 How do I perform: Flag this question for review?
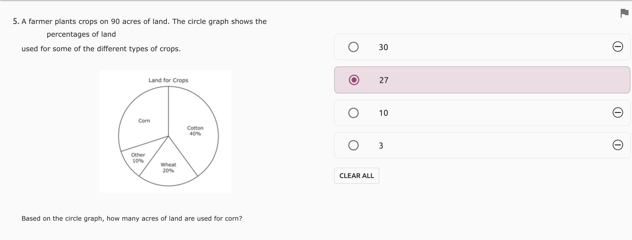pyautogui.click(x=624, y=13)
